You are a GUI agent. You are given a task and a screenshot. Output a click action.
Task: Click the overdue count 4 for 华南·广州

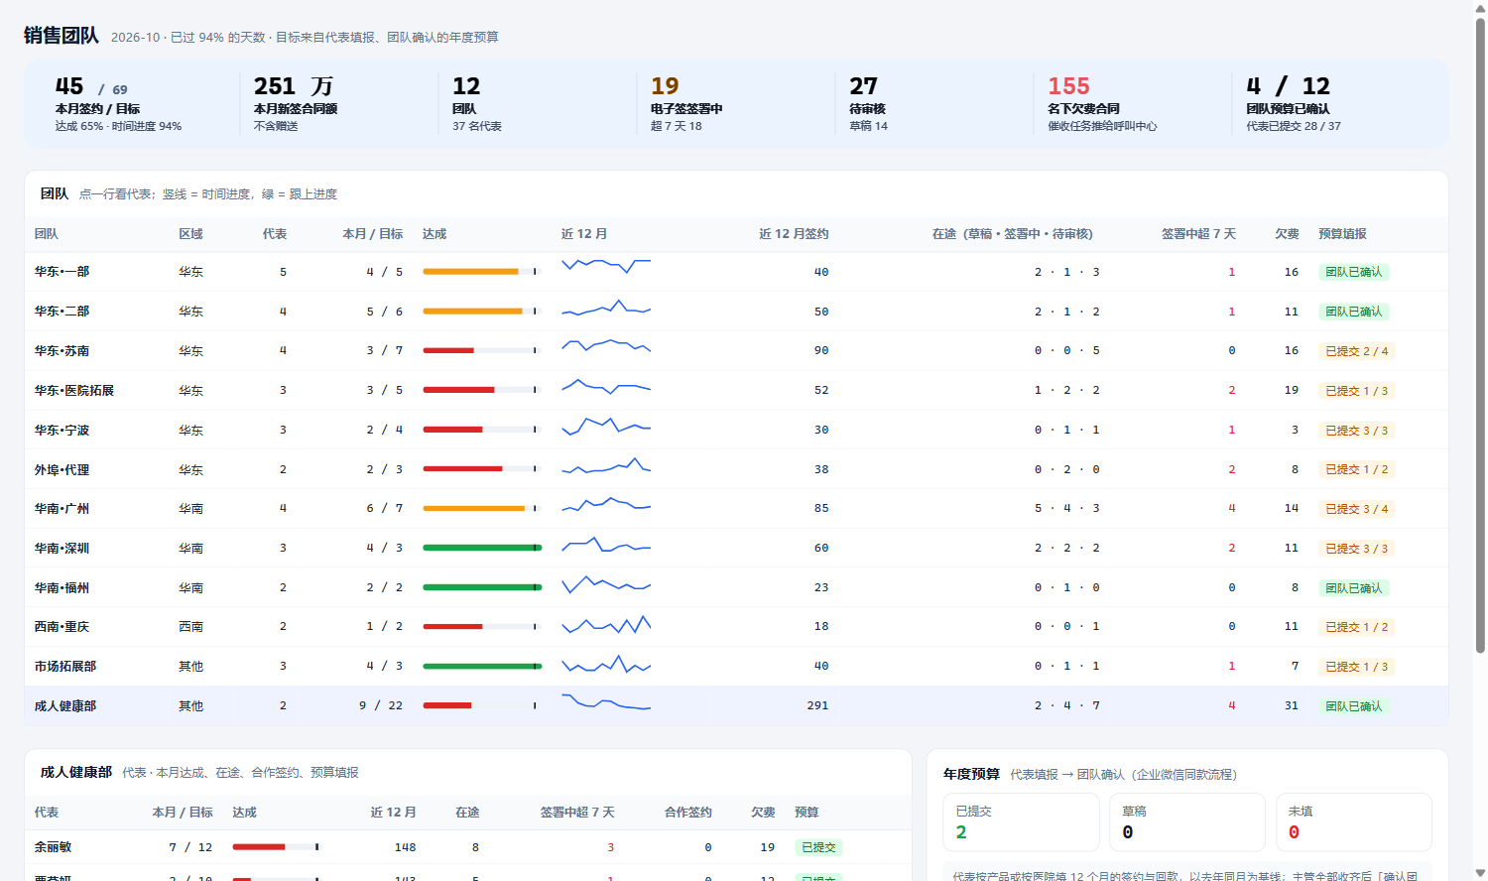1232,509
